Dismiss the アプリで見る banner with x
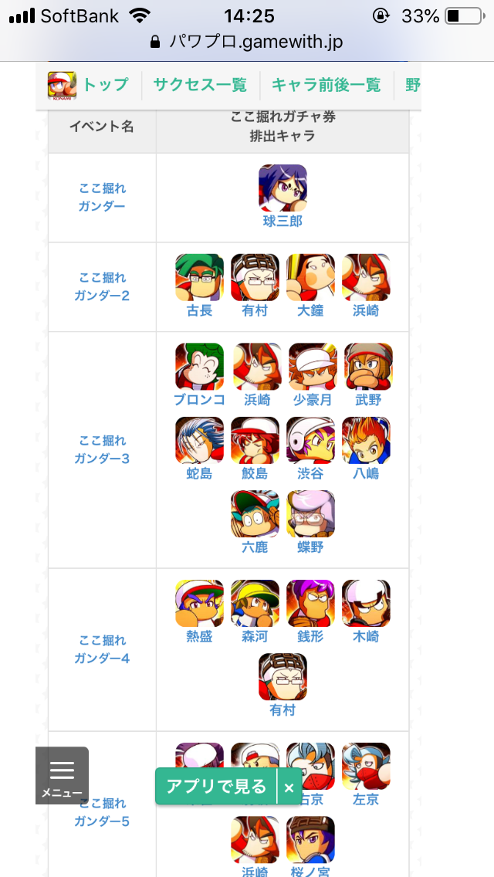Screen dimensions: 494x877 pos(289,787)
